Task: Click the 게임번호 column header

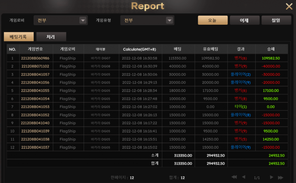Action: [35, 49]
